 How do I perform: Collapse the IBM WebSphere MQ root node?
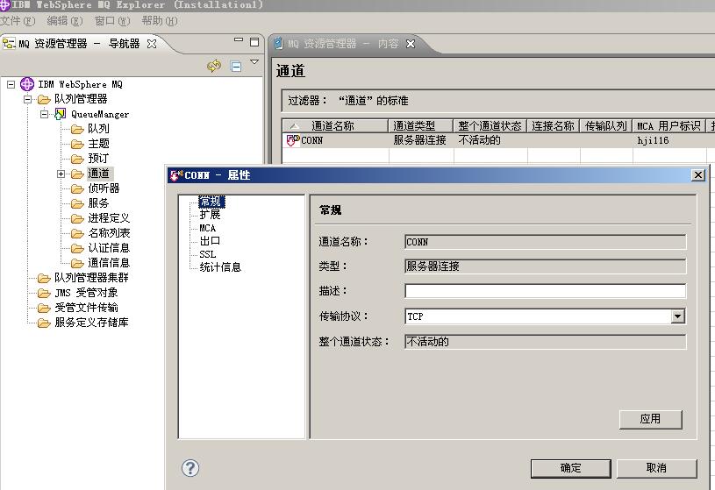coord(11,84)
